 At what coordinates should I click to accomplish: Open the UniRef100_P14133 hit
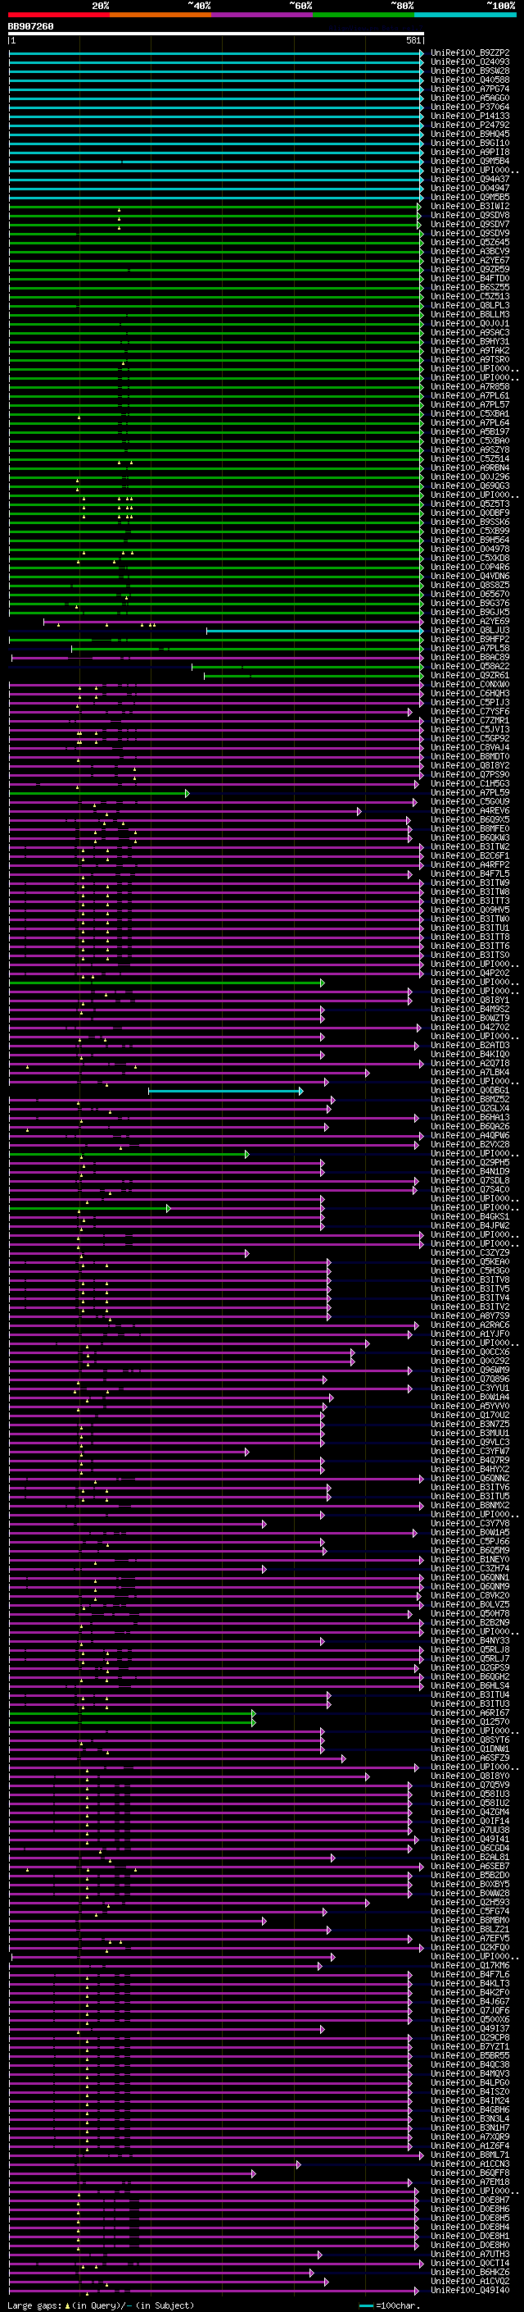coord(470,116)
